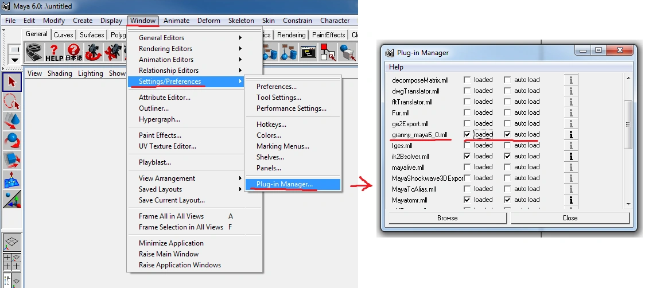Check loaded for Iges.mll

point(467,145)
